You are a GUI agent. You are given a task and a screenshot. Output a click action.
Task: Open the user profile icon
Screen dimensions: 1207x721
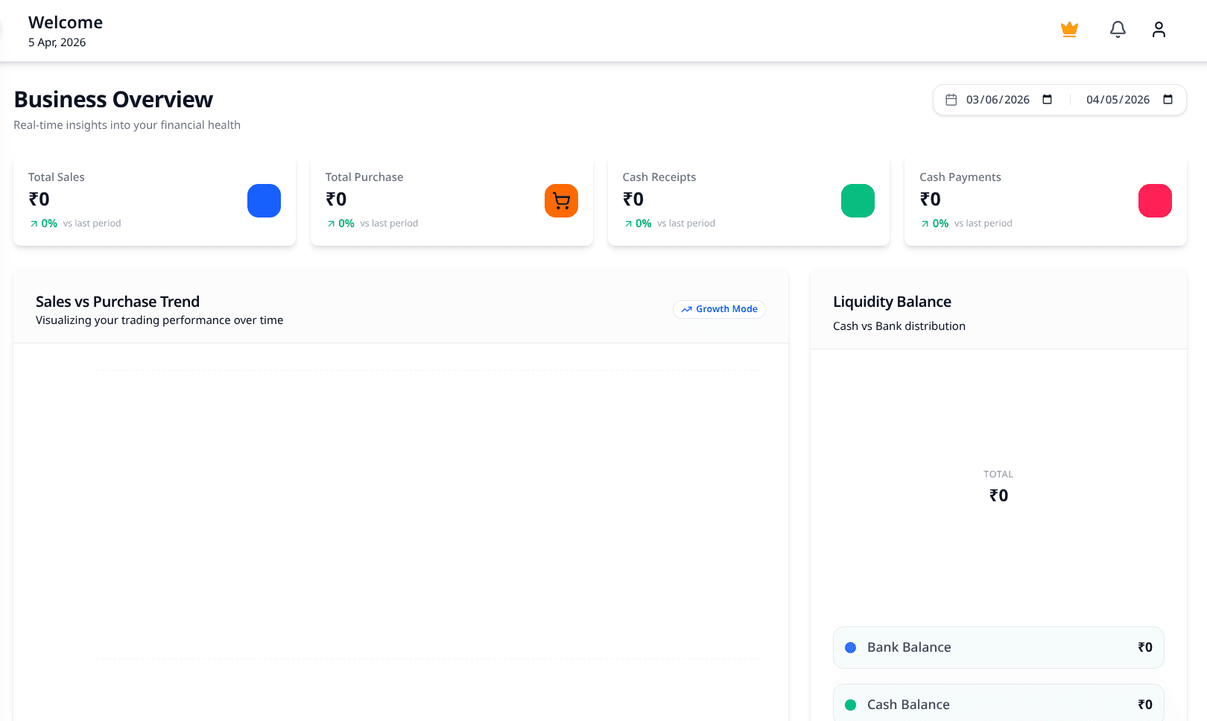coord(1159,29)
